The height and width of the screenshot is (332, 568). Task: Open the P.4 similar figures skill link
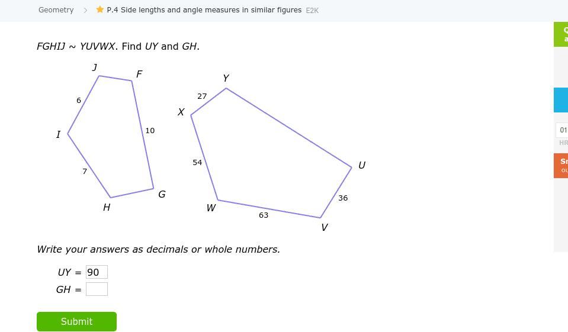204,10
